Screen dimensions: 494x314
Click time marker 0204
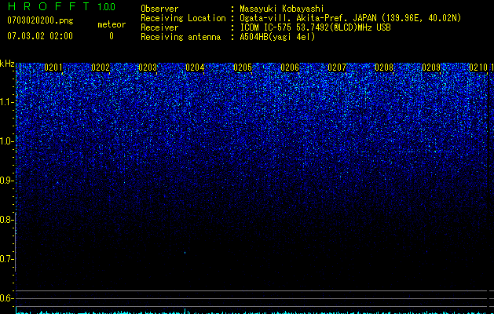[x=195, y=68]
